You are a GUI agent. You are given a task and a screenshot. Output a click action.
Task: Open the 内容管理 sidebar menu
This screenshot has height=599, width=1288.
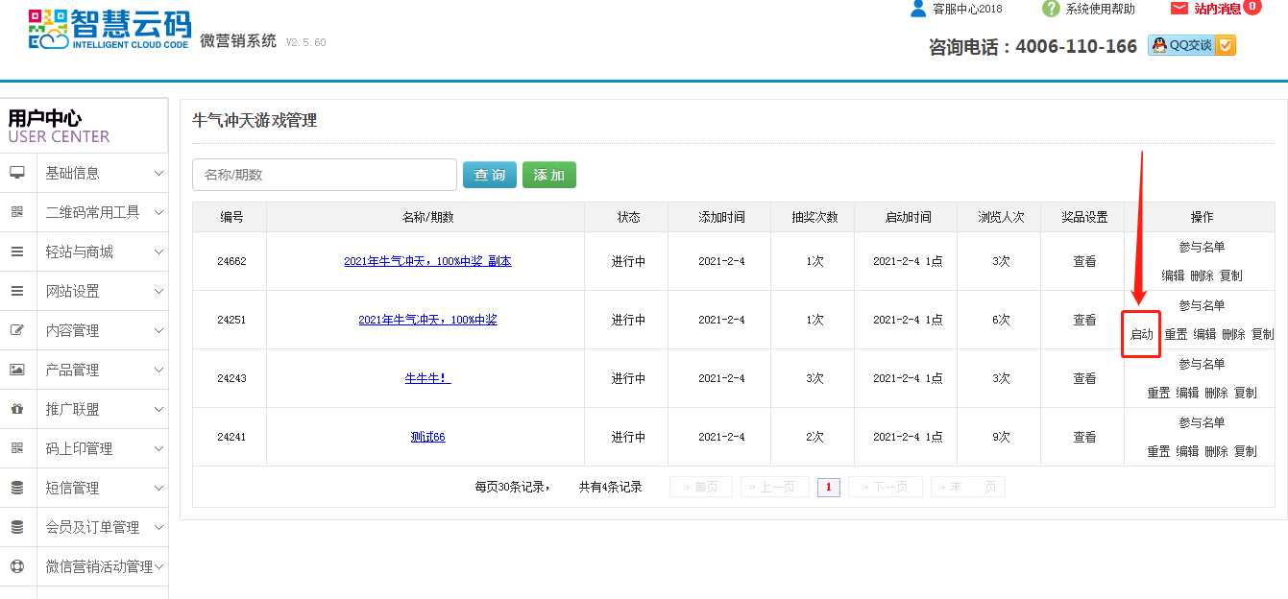72,330
